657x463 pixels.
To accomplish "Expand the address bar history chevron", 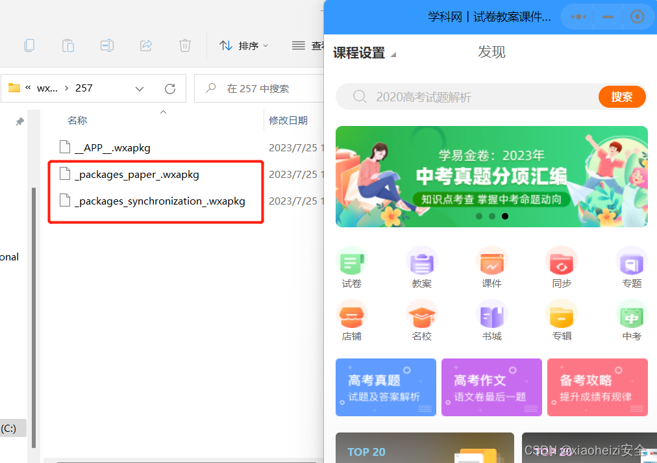I will pos(140,89).
